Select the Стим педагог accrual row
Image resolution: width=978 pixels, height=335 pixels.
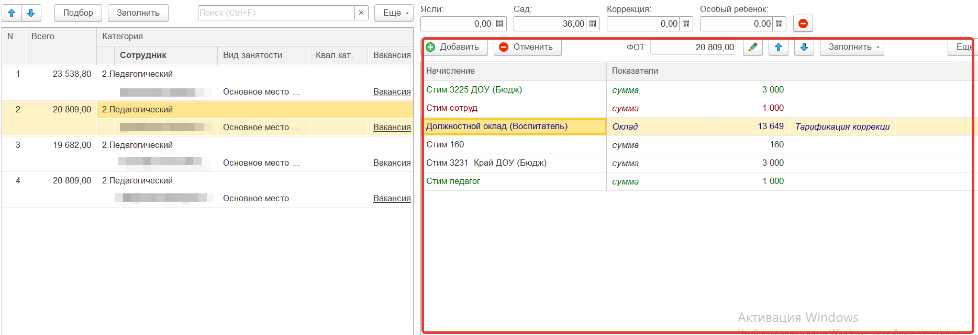tap(453, 181)
